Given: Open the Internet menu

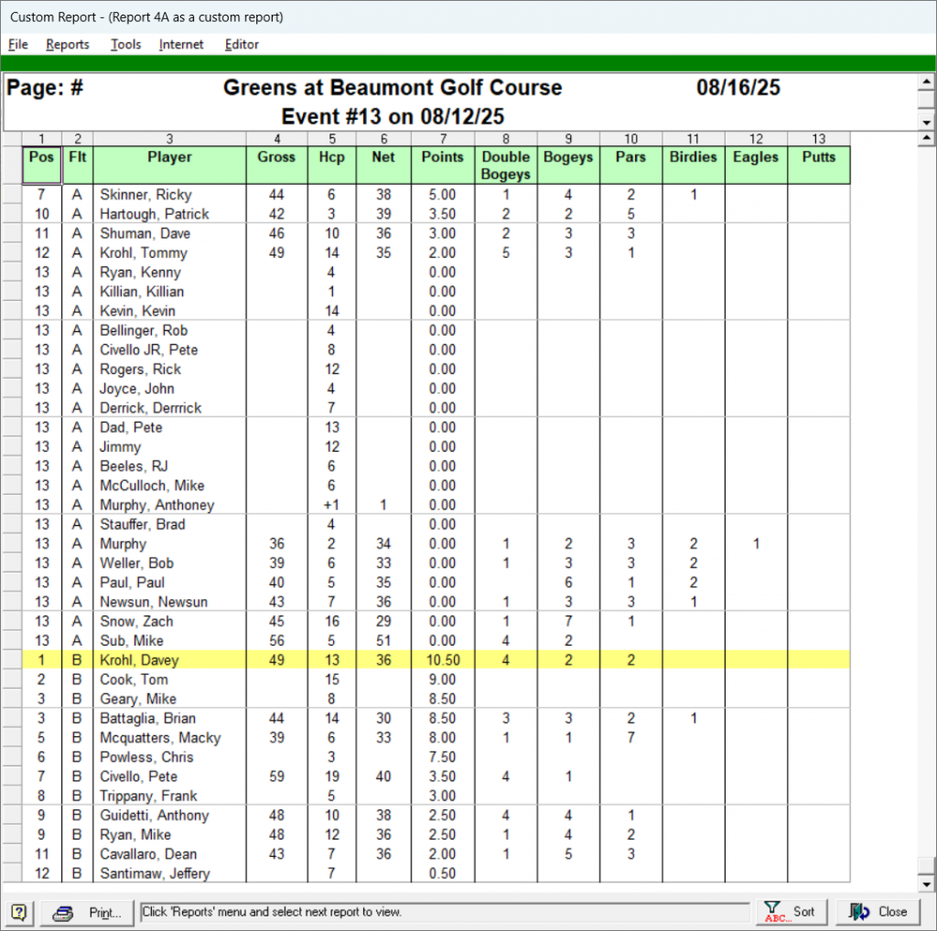Looking at the screenshot, I should coord(181,44).
